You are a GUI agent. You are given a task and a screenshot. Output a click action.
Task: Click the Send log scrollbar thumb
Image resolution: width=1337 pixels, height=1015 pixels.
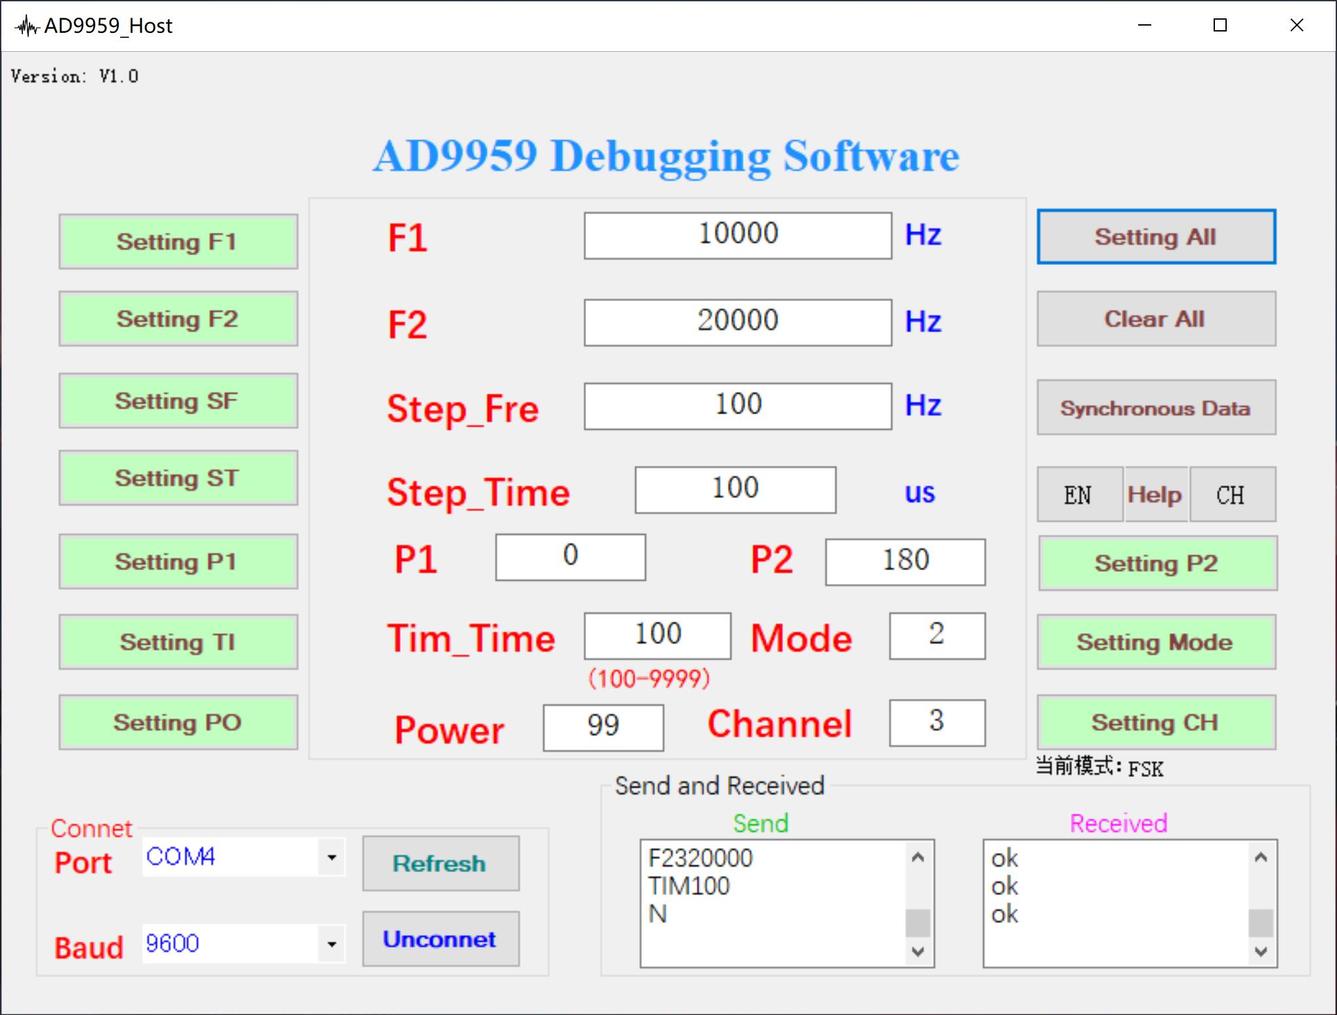point(918,922)
